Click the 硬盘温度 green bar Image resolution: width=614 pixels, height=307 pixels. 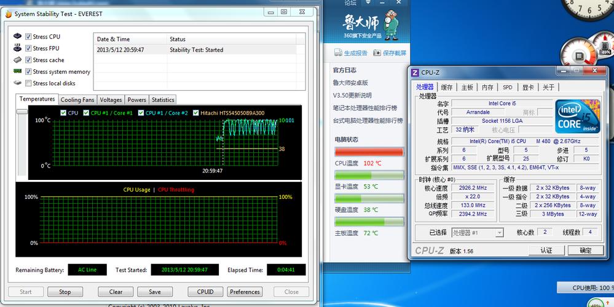pyautogui.click(x=369, y=198)
